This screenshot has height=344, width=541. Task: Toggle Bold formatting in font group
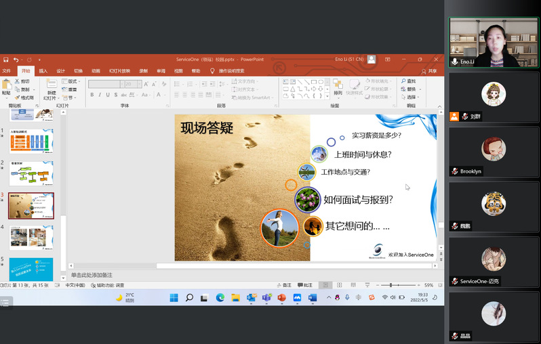click(92, 95)
